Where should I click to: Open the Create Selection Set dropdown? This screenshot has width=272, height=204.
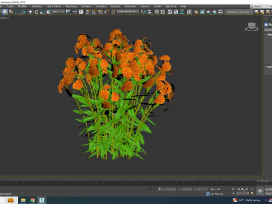click(x=128, y=11)
